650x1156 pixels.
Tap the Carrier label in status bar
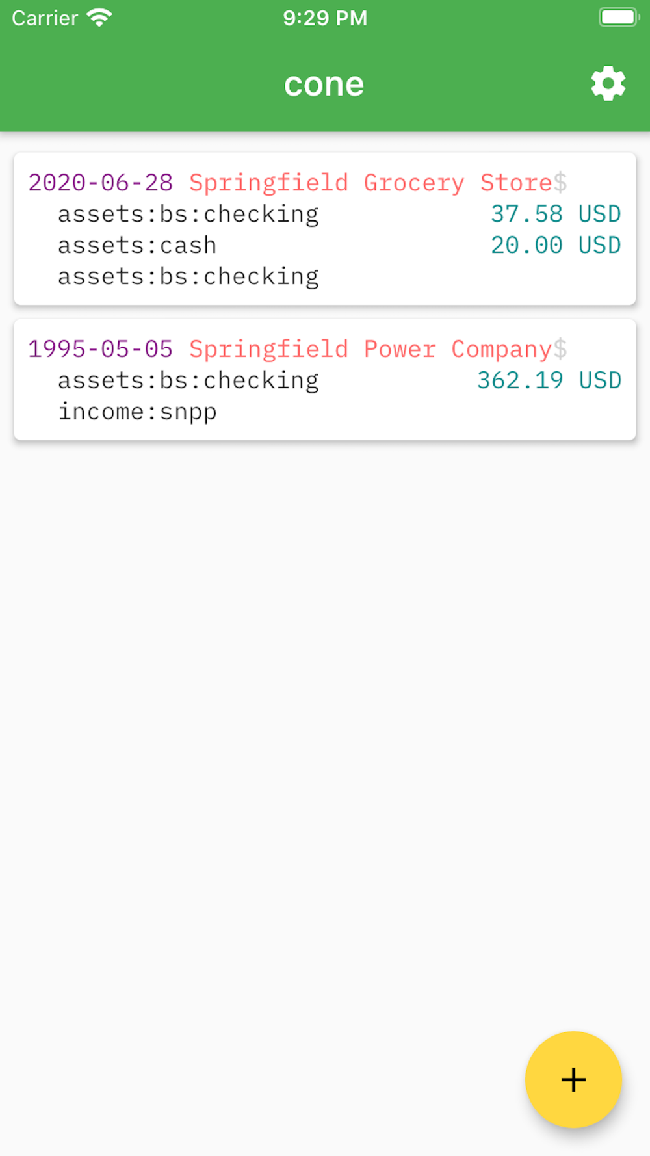click(45, 18)
